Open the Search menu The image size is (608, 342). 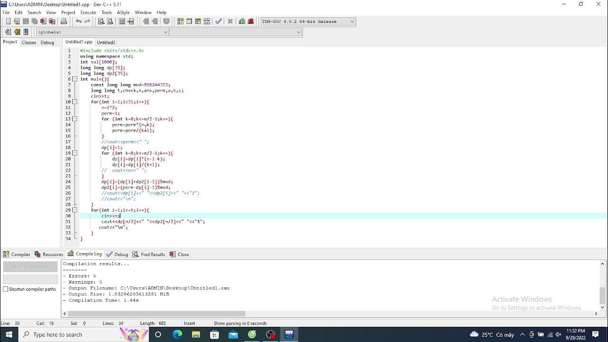(x=34, y=12)
